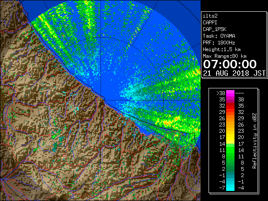Click the bright green 11 dBZ legend swatch

coord(230,150)
